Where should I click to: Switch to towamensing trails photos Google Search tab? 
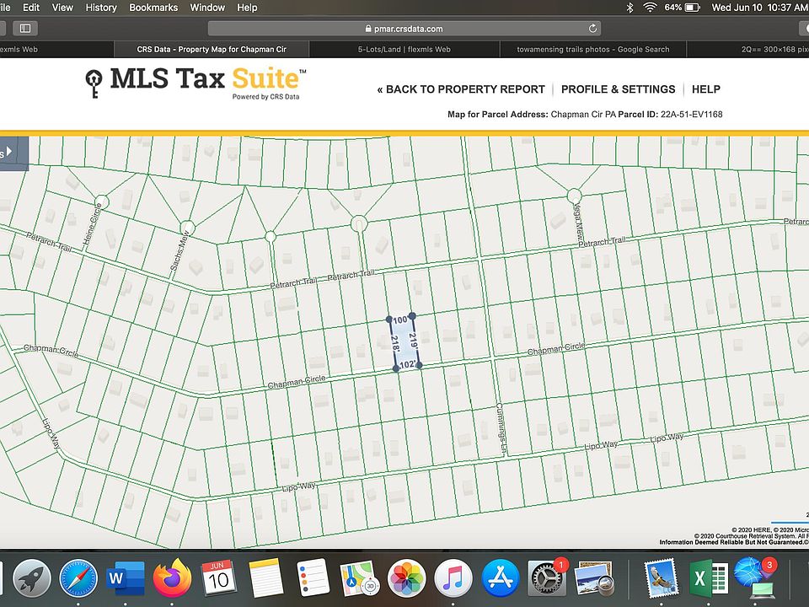coord(593,50)
